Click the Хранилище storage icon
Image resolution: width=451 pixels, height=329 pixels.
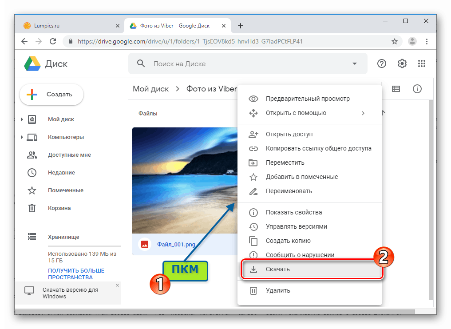click(x=32, y=237)
